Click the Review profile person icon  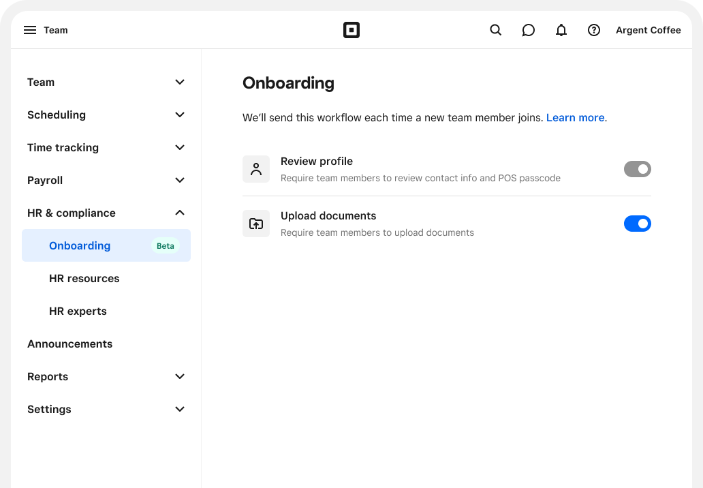[x=256, y=169]
